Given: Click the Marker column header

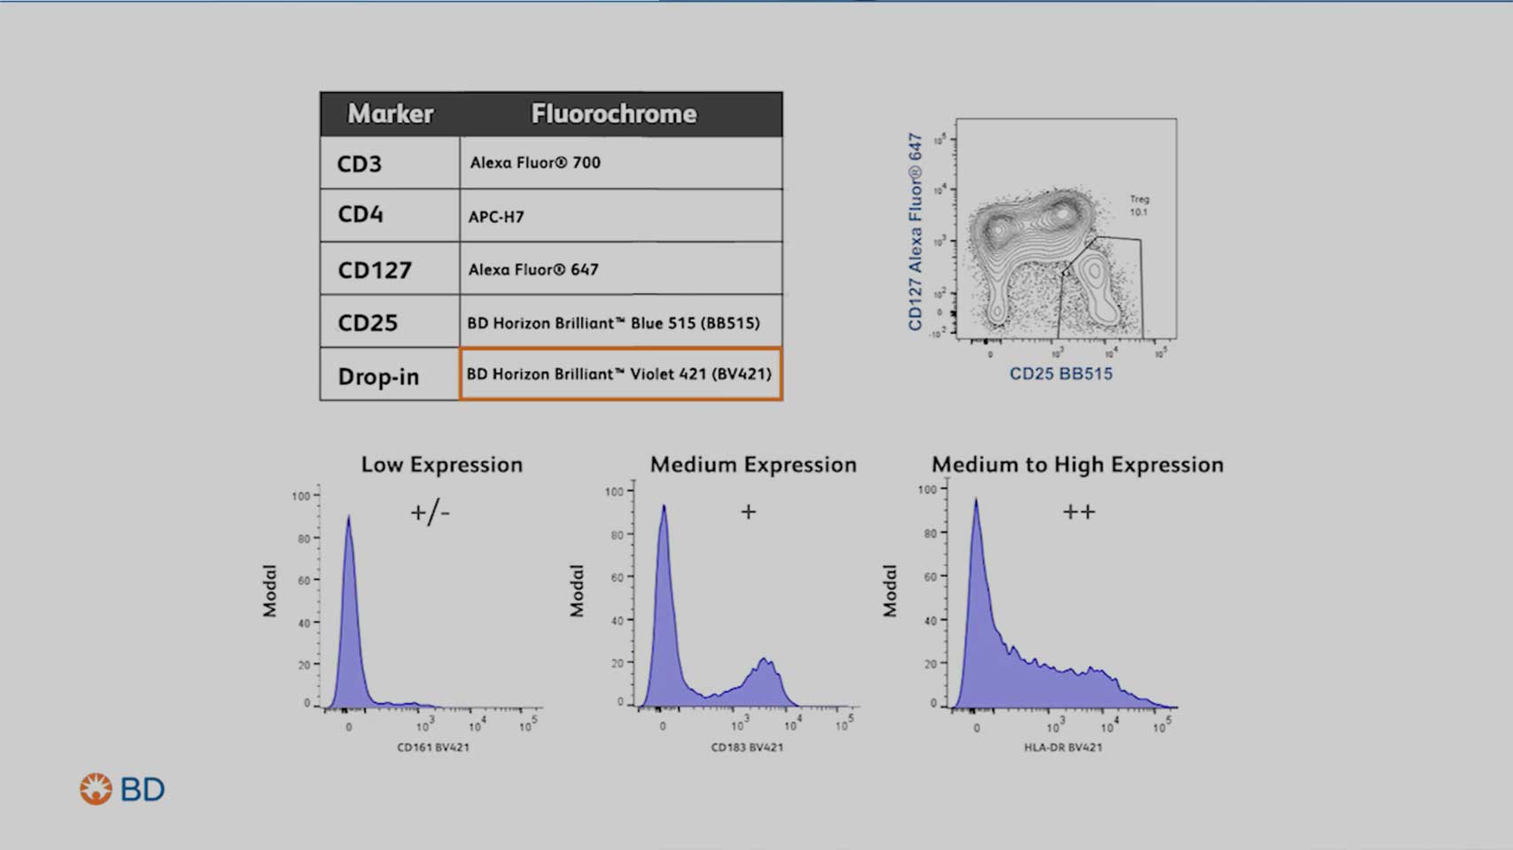Looking at the screenshot, I should tap(390, 114).
